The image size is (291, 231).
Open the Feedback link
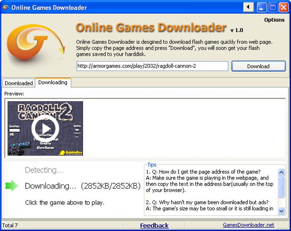click(154, 225)
